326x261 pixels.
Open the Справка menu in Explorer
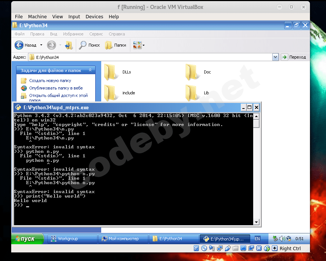117,34
